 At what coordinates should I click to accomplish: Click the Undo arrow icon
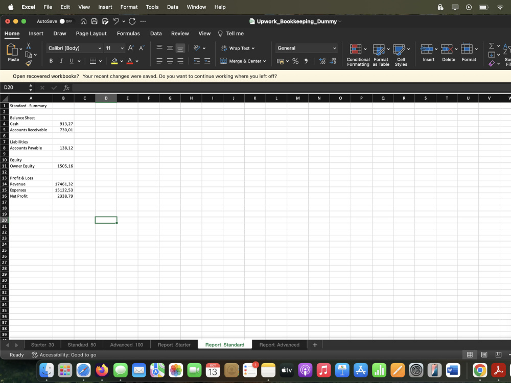pyautogui.click(x=116, y=21)
